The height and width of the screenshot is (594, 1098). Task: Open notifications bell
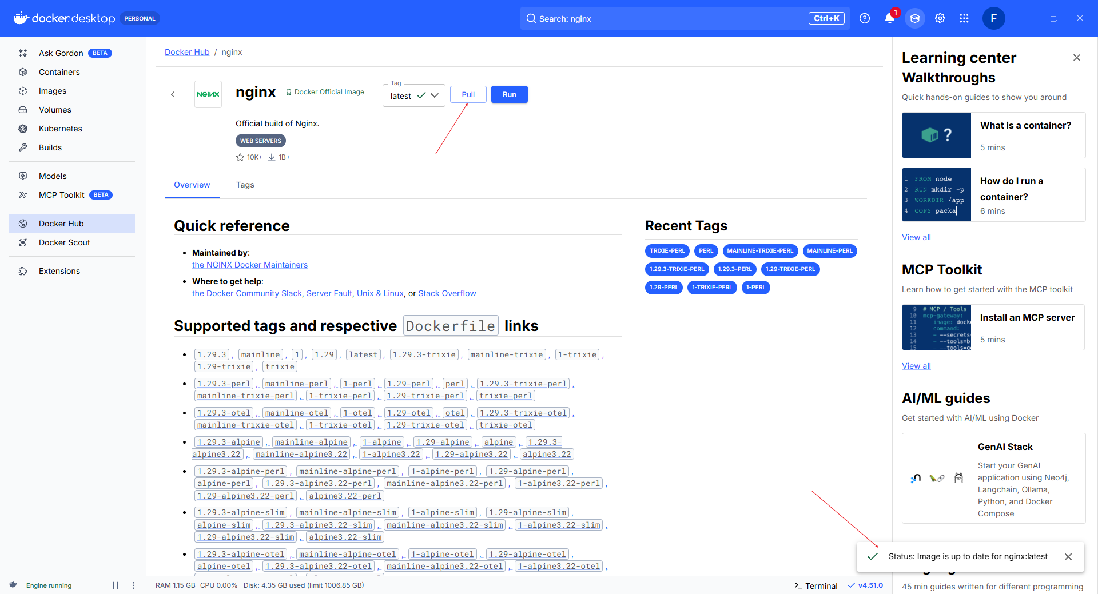(890, 18)
